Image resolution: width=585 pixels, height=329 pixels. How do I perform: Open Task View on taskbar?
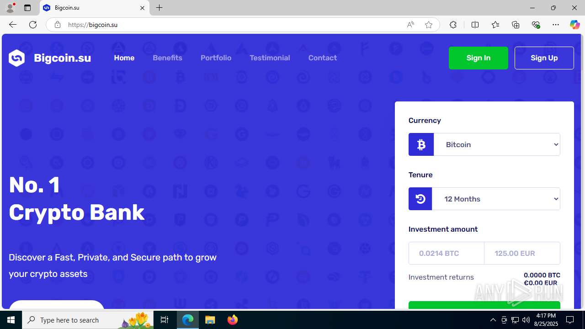(165, 320)
